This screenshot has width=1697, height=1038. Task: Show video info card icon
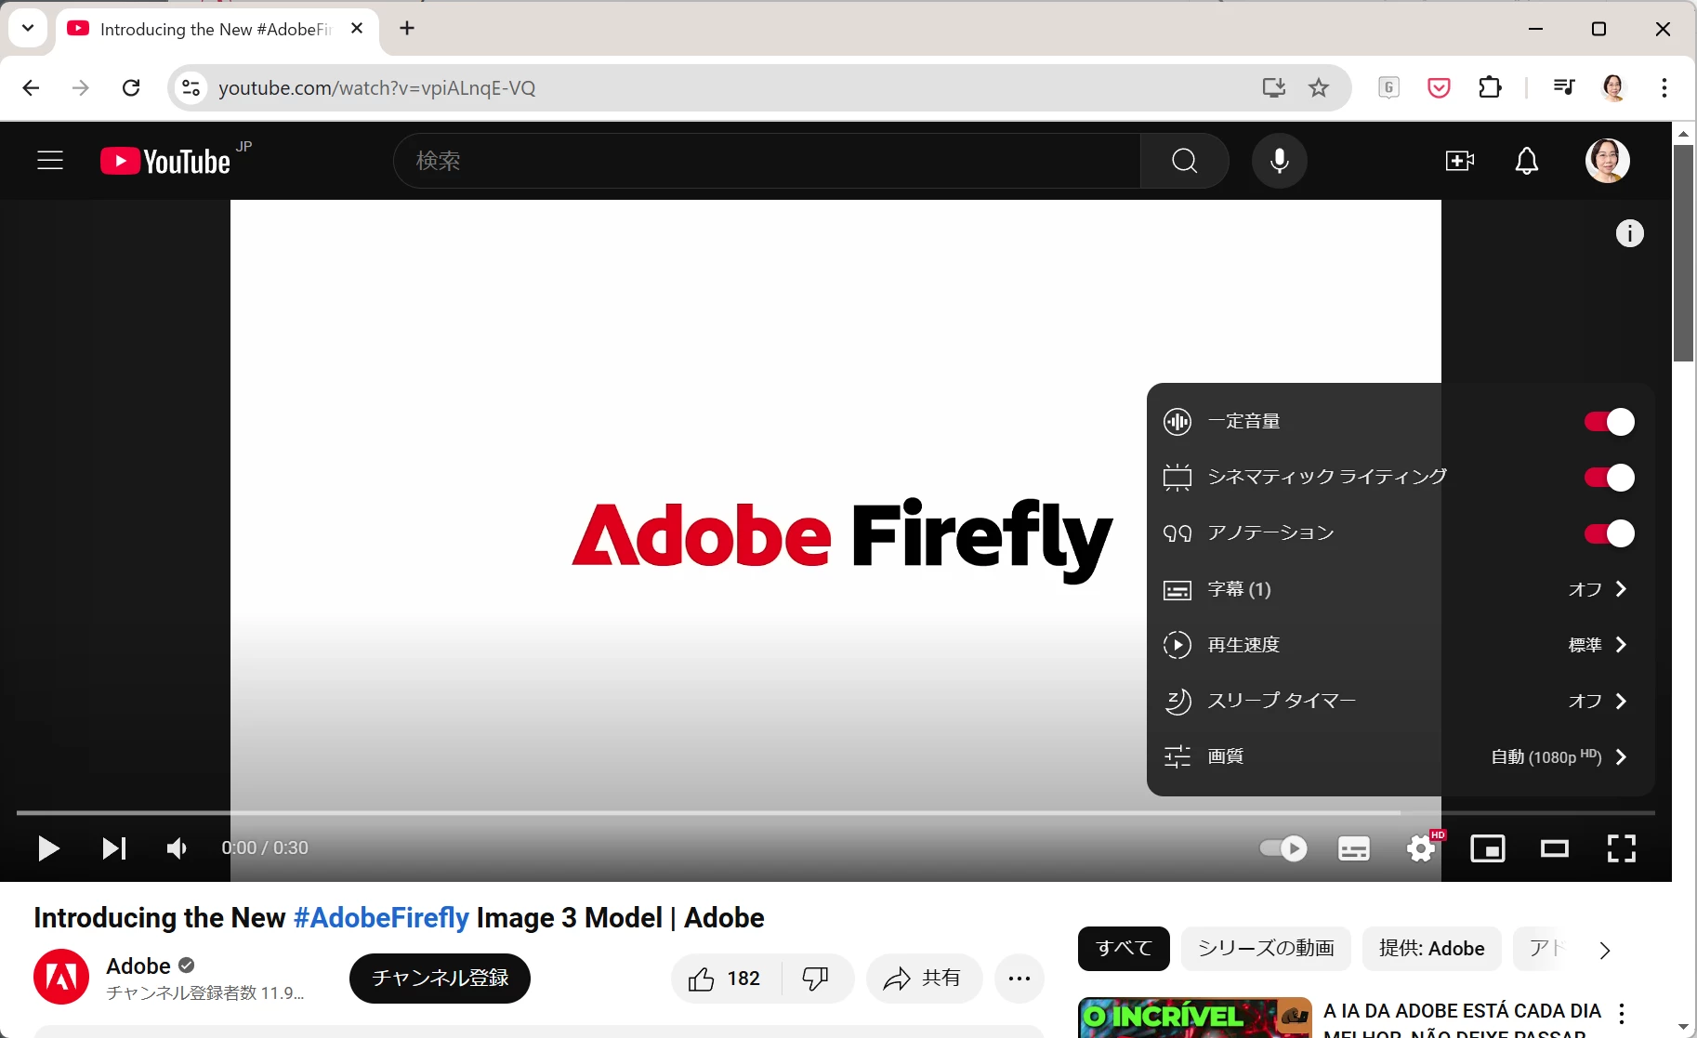click(1630, 233)
